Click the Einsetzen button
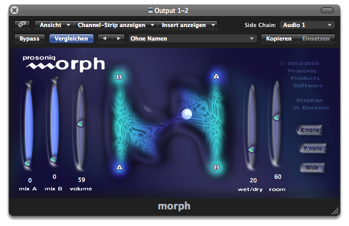The image size is (349, 226). (316, 39)
